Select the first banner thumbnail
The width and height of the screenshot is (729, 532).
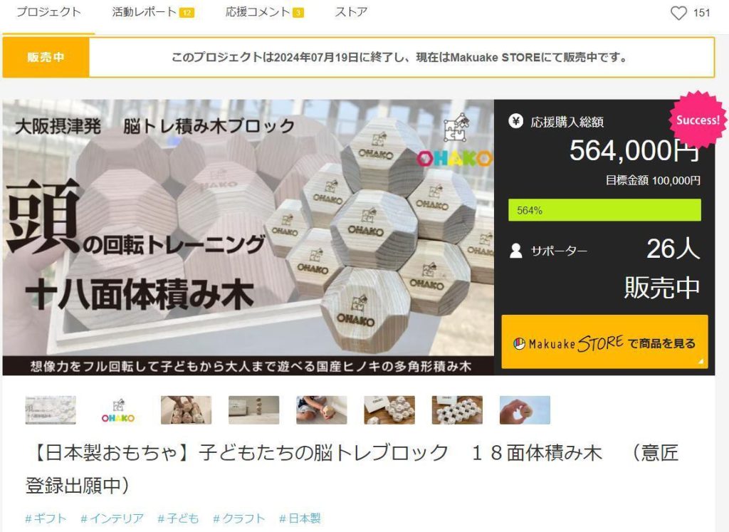(51, 410)
